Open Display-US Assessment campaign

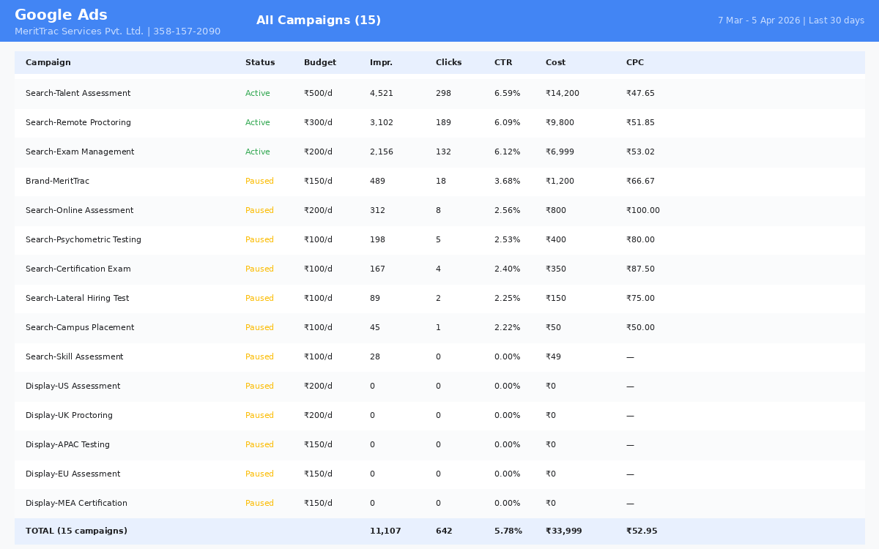(x=73, y=386)
